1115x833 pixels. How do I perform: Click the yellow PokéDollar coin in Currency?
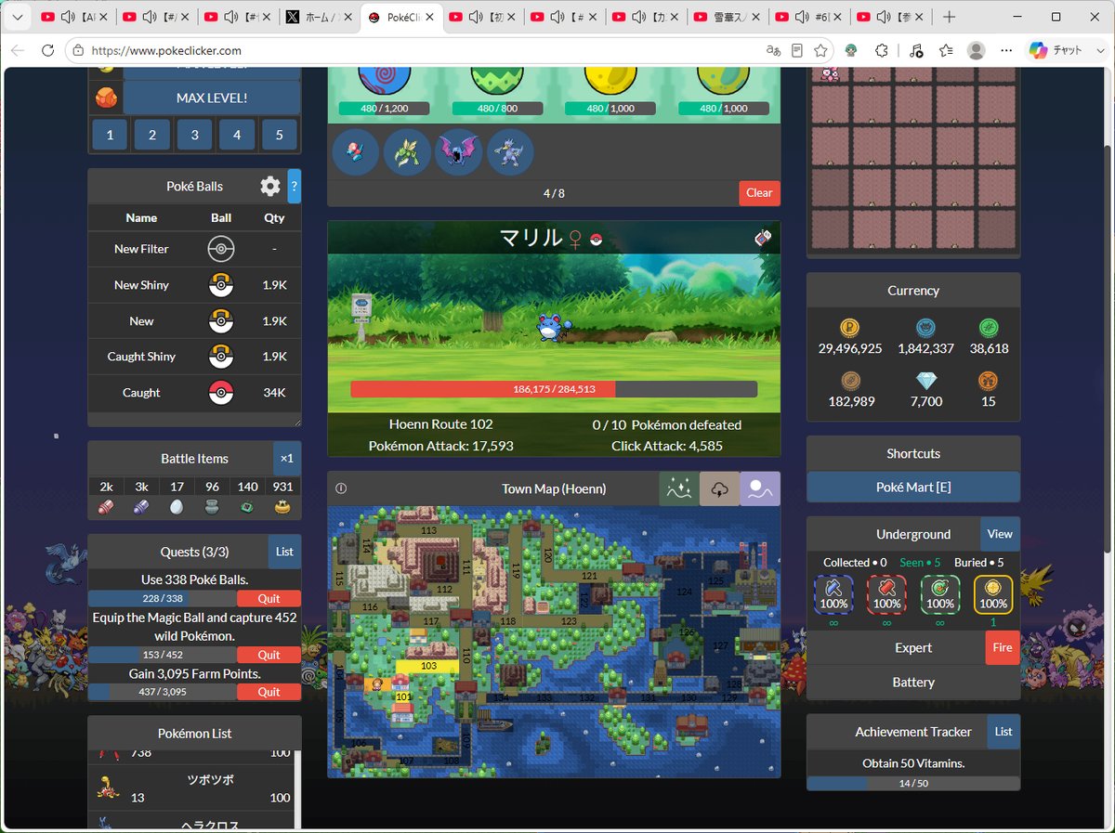tap(849, 328)
